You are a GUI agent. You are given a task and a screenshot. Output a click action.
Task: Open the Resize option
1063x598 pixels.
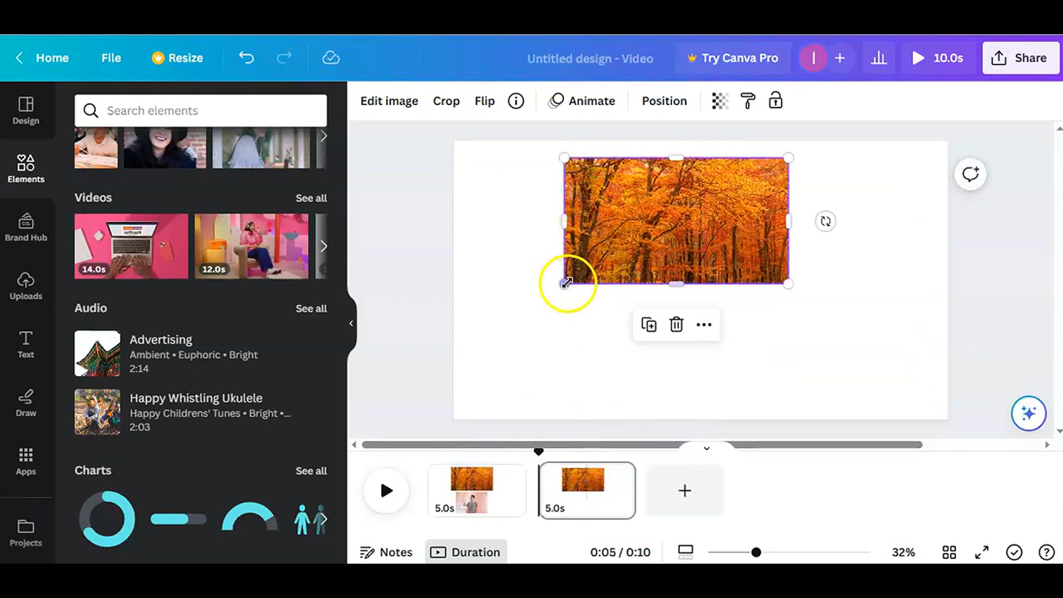[x=178, y=58]
